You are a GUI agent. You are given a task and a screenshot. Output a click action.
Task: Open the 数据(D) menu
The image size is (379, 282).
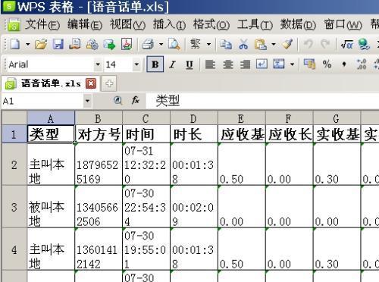tap(298, 24)
